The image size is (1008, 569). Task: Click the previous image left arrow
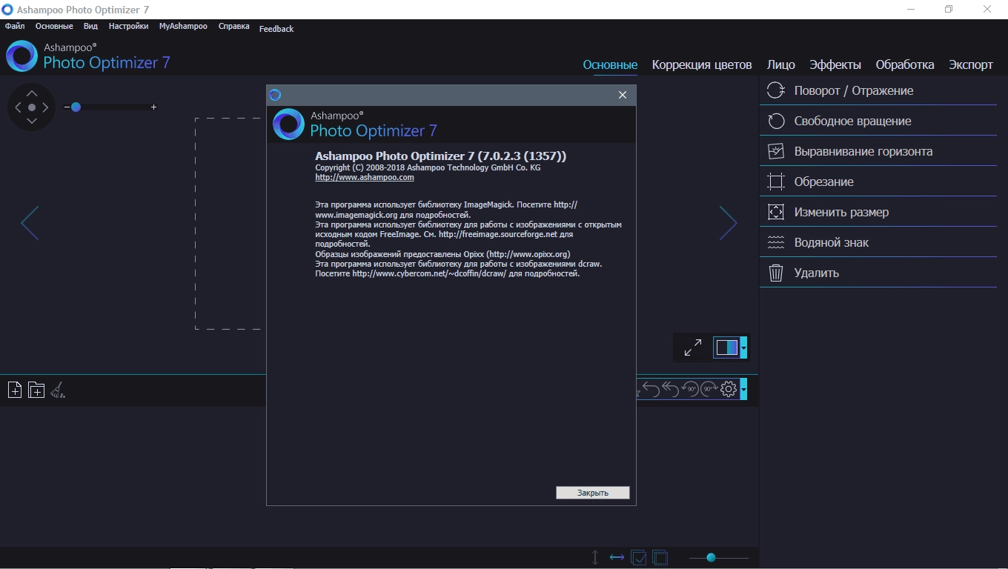pos(30,222)
